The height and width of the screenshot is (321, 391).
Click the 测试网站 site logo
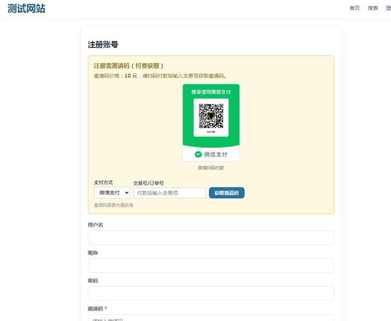point(27,8)
